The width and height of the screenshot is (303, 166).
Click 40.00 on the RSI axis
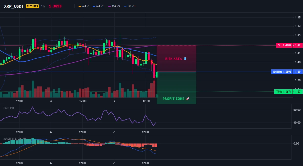click(297, 123)
